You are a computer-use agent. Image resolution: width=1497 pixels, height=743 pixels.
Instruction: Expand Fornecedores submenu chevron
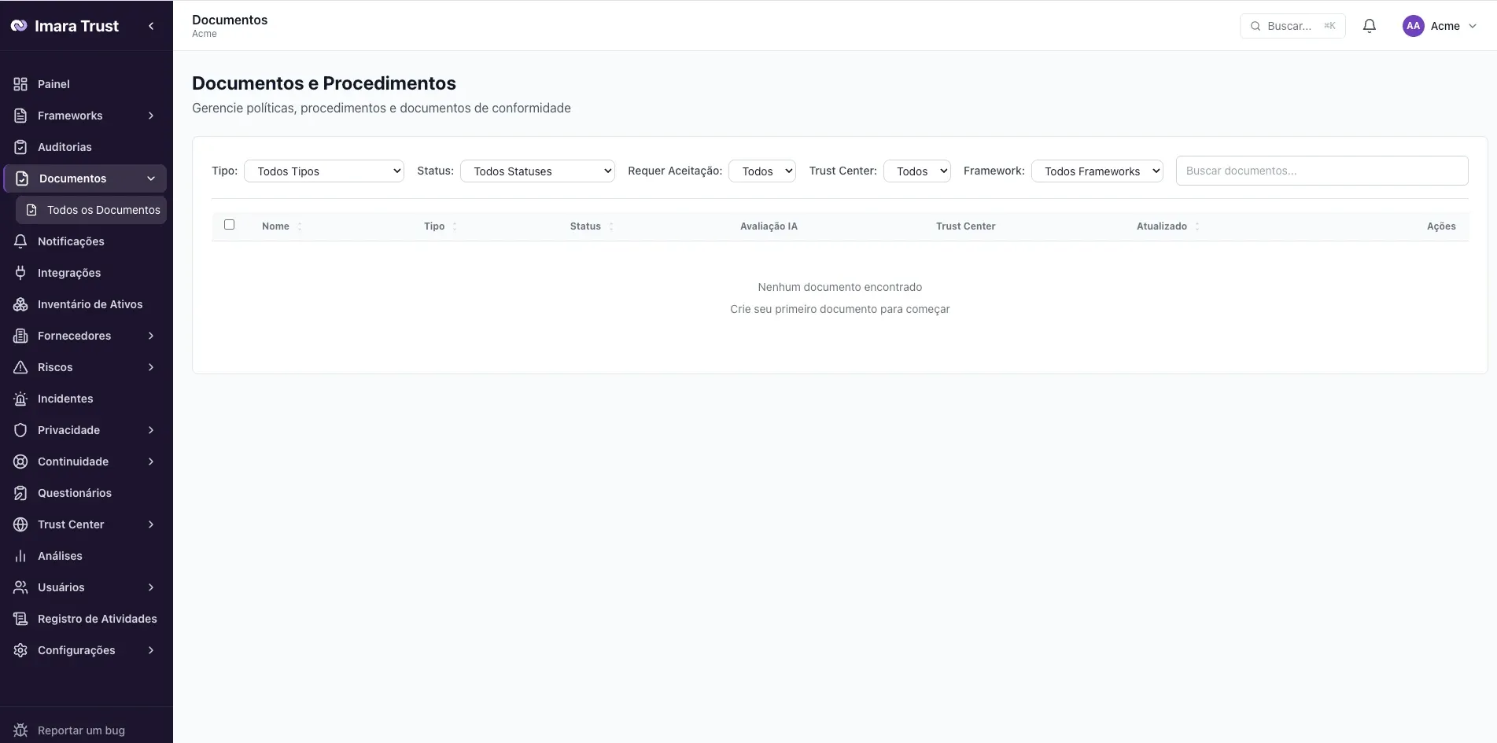[x=151, y=336]
